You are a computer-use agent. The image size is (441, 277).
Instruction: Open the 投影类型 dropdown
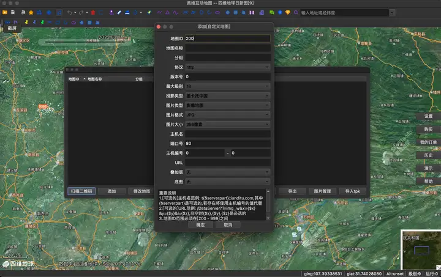pos(227,96)
